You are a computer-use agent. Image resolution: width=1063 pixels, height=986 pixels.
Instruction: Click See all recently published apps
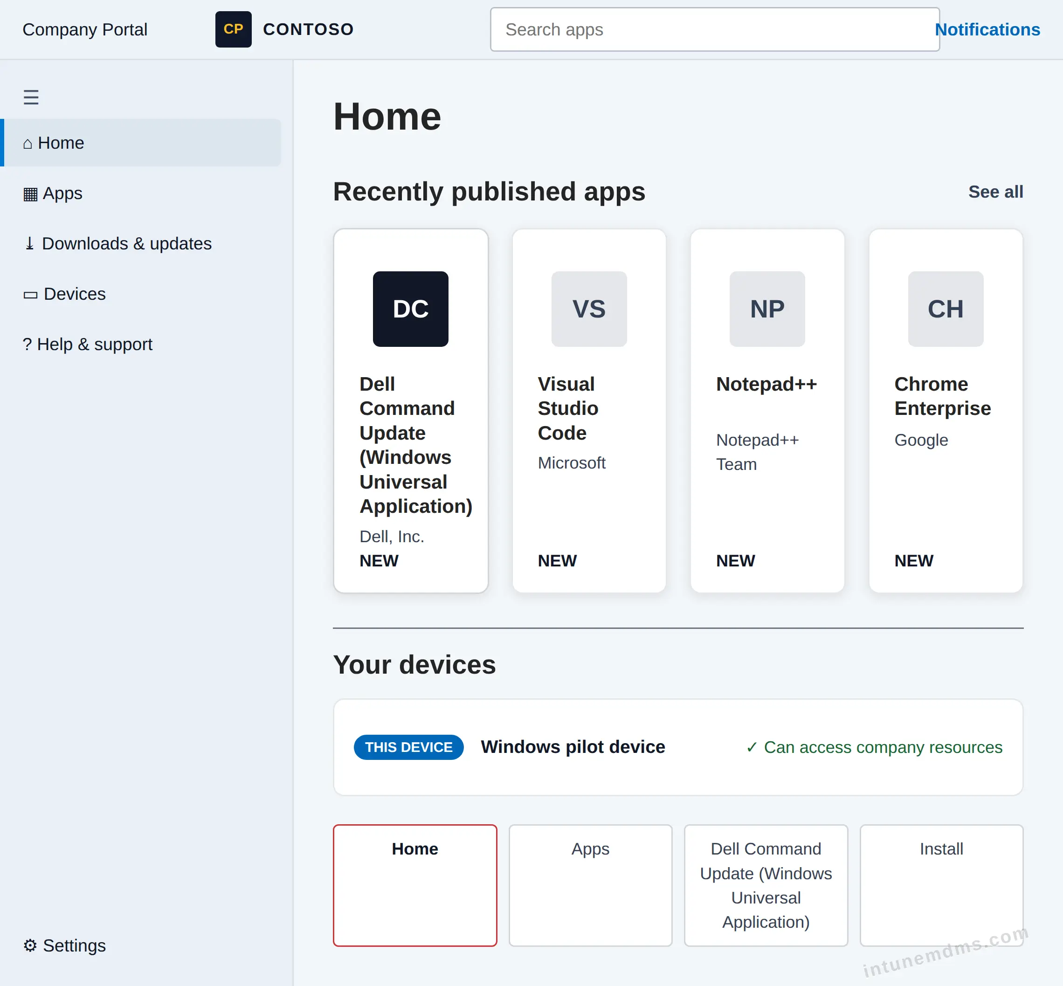click(x=996, y=192)
